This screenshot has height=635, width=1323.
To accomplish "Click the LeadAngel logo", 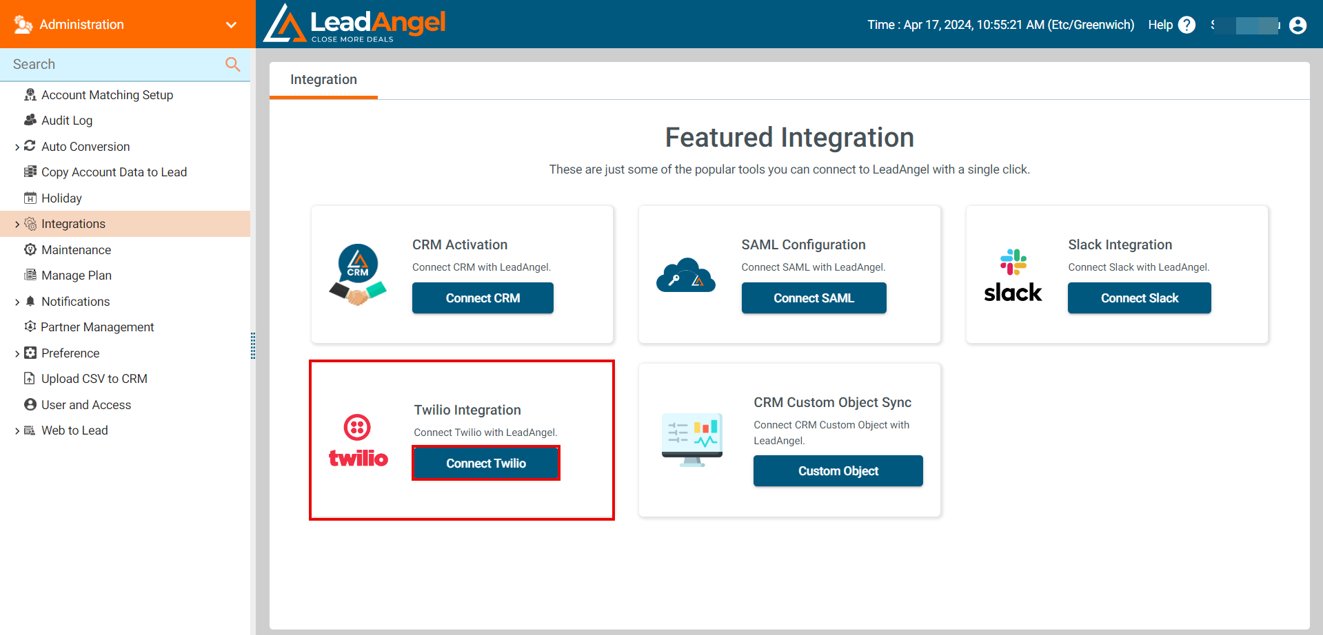I will coord(355,23).
